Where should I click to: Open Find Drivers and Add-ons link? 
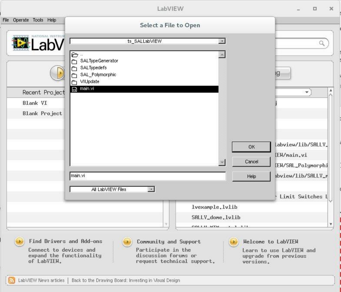[x=66, y=241]
